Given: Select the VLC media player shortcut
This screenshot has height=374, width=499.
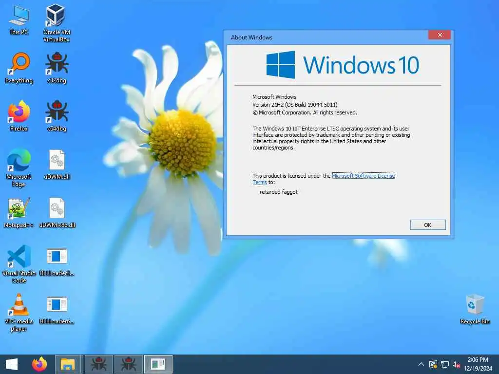Looking at the screenshot, I should tap(19, 312).
